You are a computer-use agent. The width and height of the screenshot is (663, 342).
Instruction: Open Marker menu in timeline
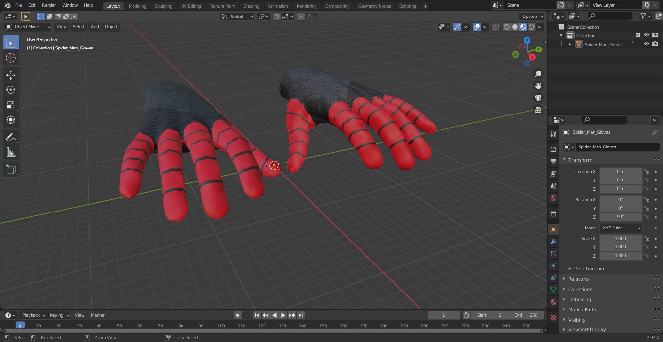click(x=98, y=315)
